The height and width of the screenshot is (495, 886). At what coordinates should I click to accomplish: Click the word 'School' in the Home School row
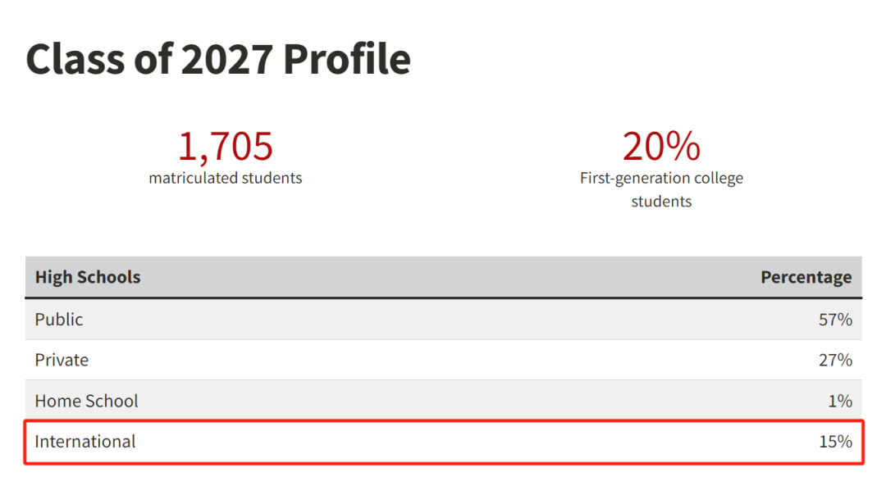click(x=112, y=401)
